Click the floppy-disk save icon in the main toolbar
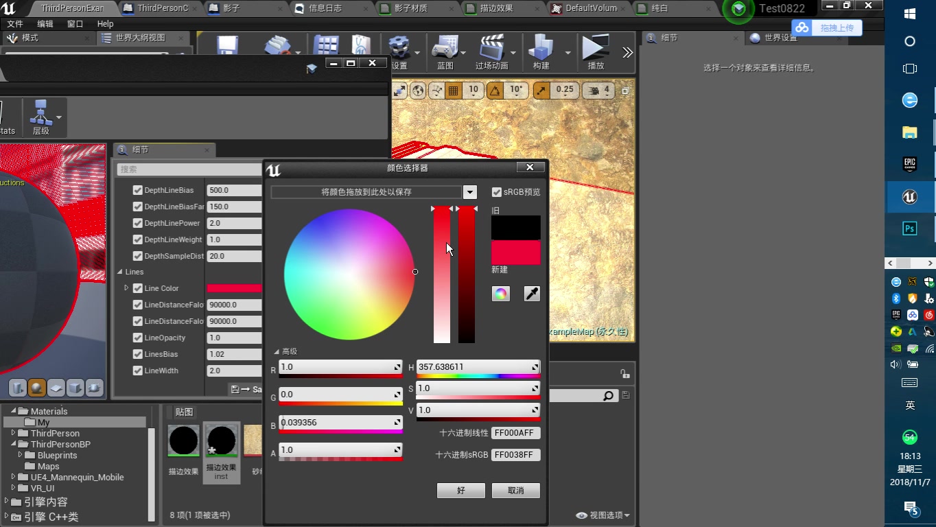The width and height of the screenshot is (936, 527). [227, 45]
